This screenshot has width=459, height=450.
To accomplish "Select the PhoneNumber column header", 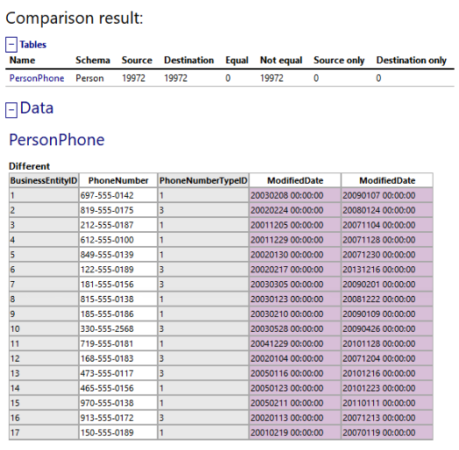I will (x=118, y=180).
